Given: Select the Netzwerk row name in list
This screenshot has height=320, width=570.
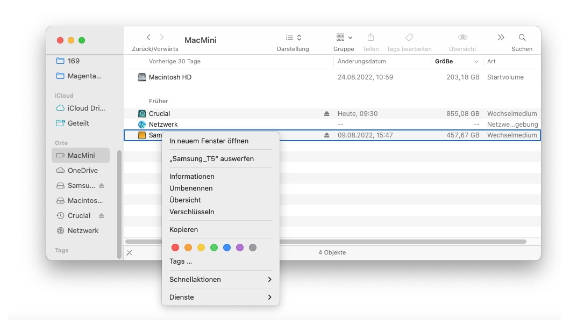Looking at the screenshot, I should coord(163,125).
